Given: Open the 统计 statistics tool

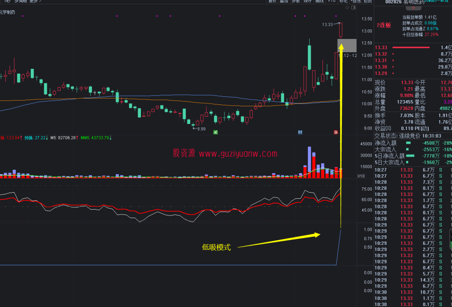Looking at the screenshot, I should click(x=308, y=1).
